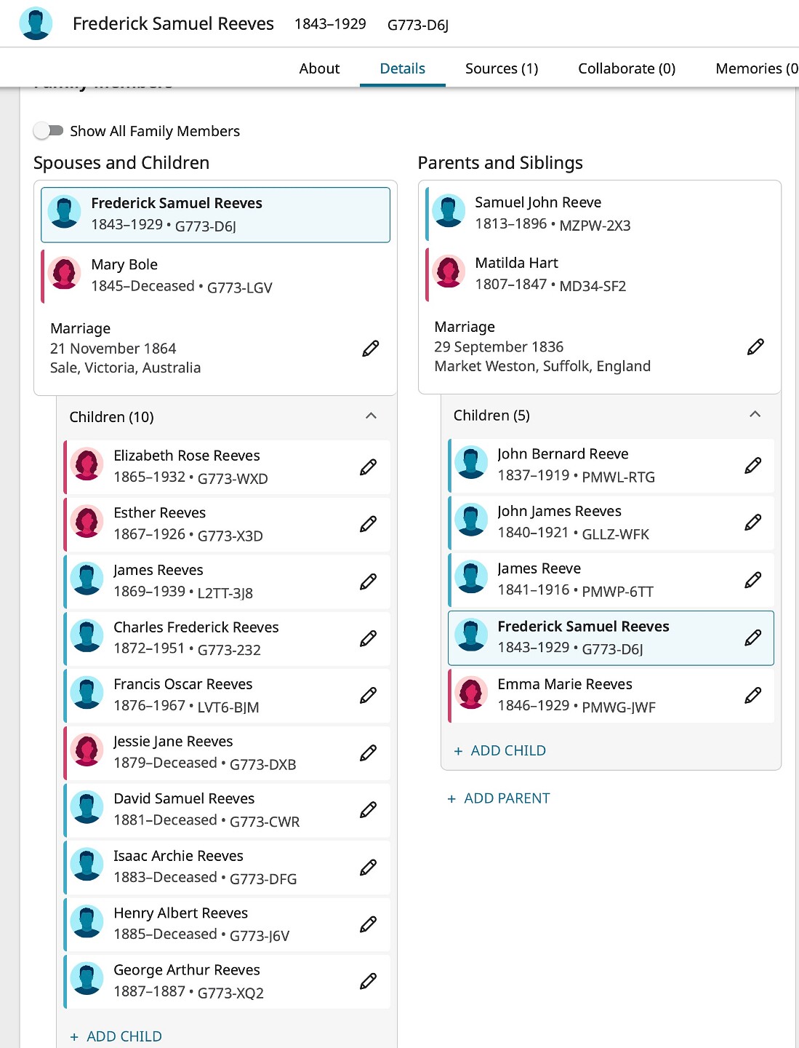The image size is (799, 1048).
Task: Click Add Parent link
Action: (x=499, y=798)
